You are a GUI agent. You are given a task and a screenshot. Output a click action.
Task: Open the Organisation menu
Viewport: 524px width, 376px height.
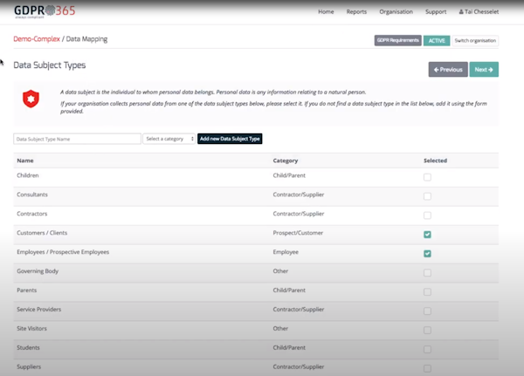396,12
